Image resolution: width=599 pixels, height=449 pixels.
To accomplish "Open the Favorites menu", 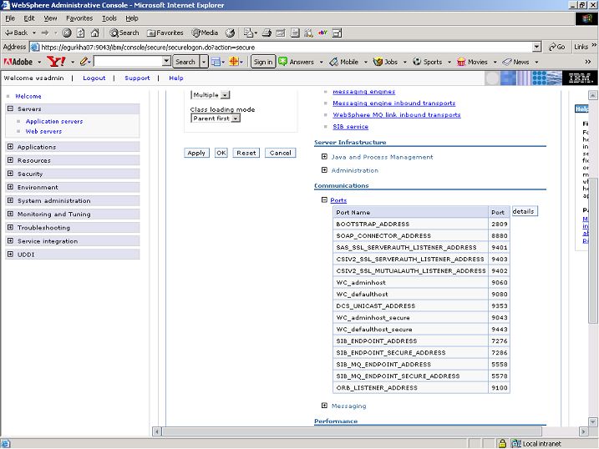I will 79,18.
